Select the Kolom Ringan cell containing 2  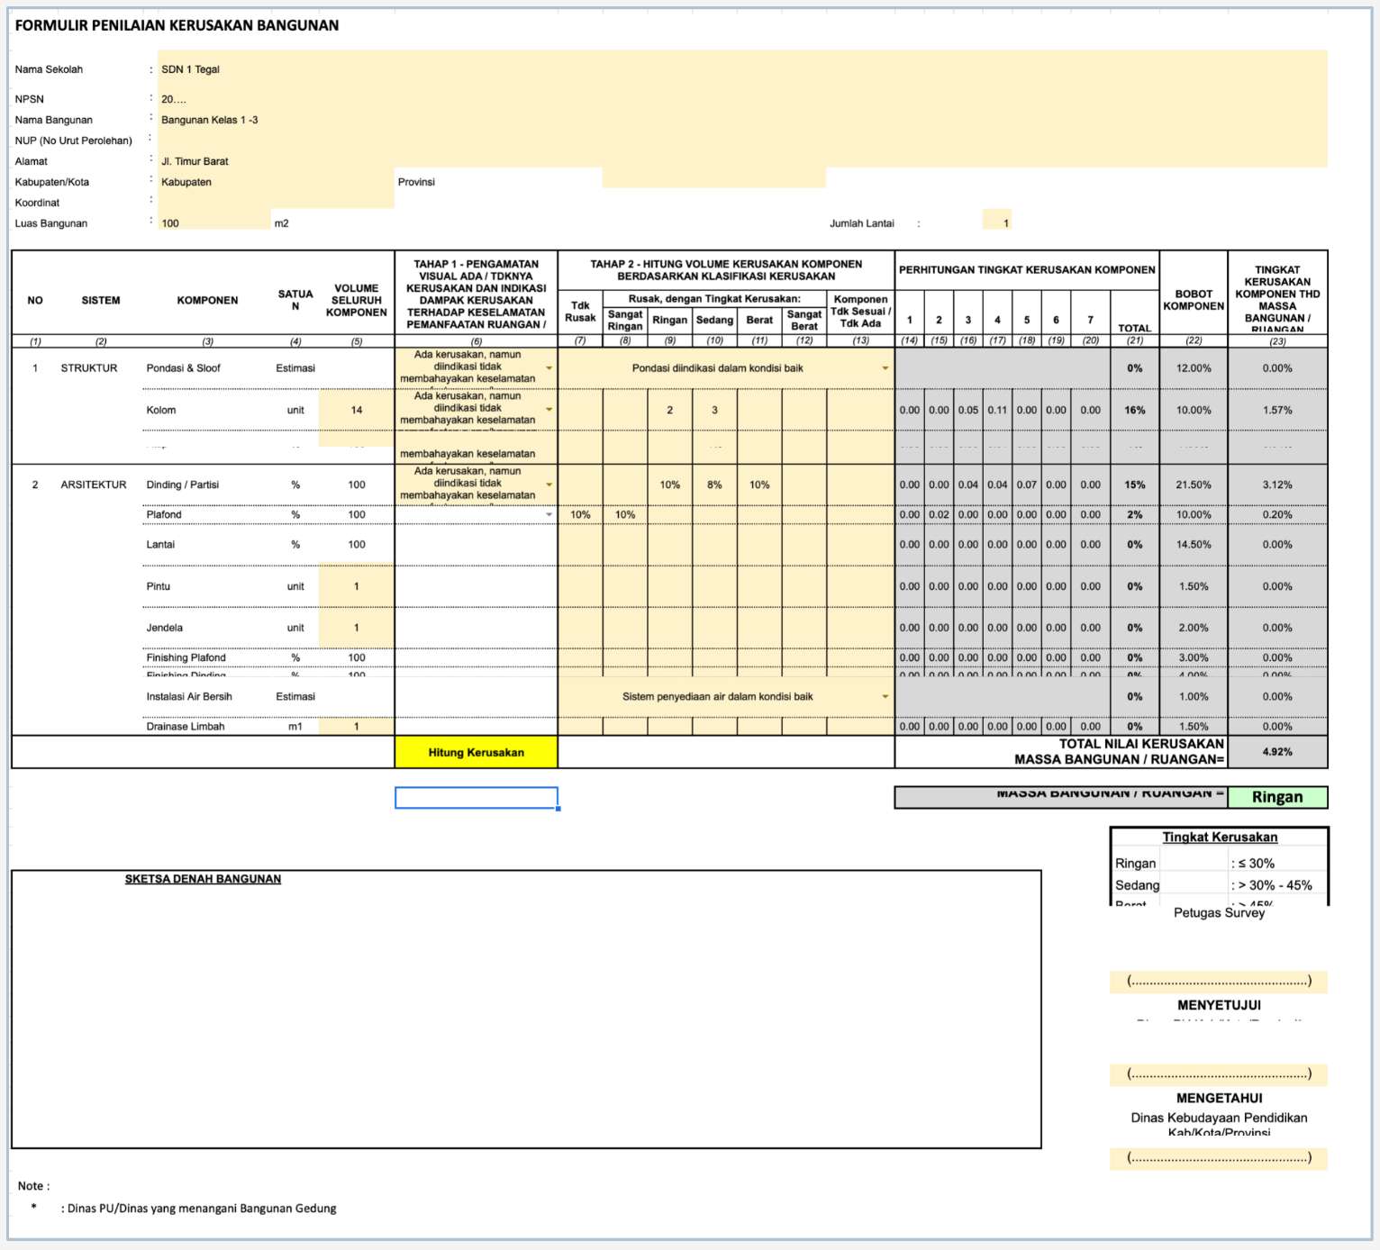coord(670,410)
